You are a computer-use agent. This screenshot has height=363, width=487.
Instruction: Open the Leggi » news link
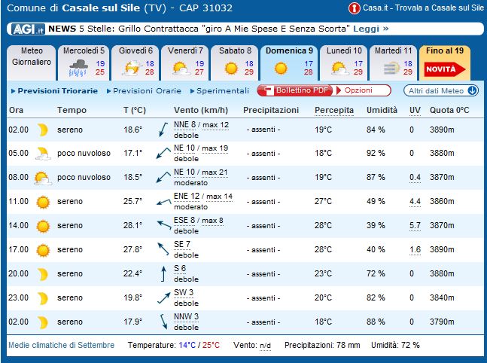[x=371, y=29]
